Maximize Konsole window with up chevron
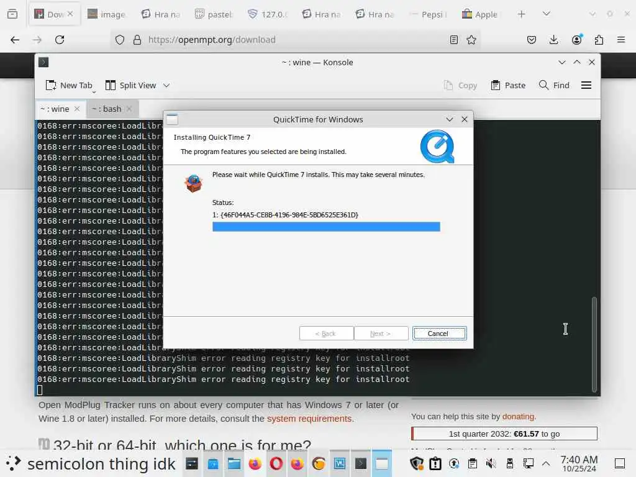The image size is (636, 477). (577, 62)
